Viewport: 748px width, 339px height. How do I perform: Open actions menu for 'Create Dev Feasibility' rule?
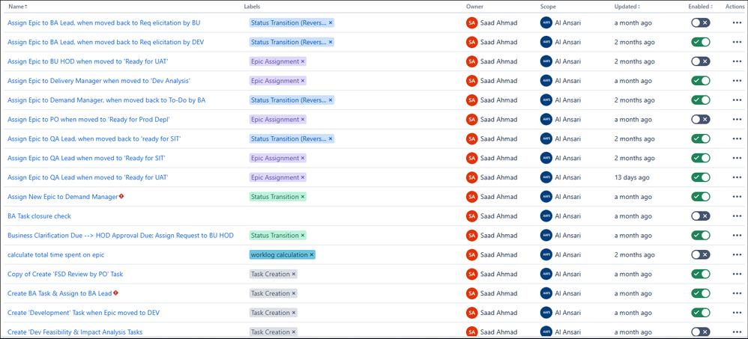point(737,332)
